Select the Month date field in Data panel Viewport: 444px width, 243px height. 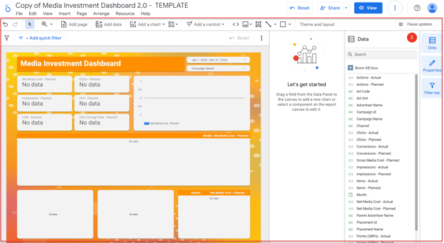[x=361, y=195]
